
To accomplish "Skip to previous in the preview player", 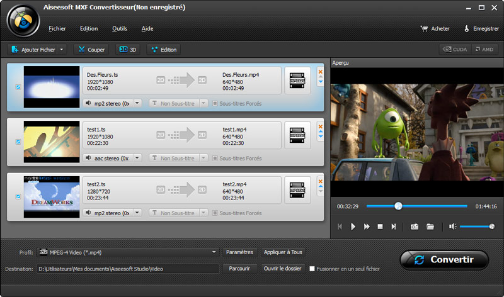I will pos(340,227).
